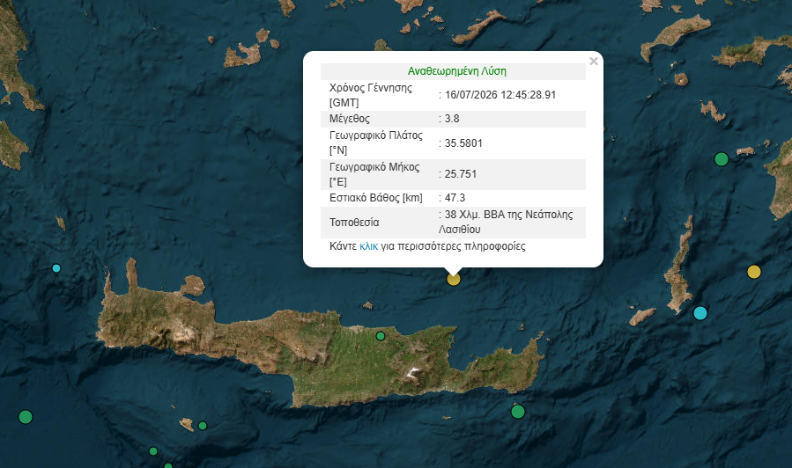Select the yellow marker east of Karpathos
Image resolution: width=792 pixels, height=468 pixels.
point(753,272)
